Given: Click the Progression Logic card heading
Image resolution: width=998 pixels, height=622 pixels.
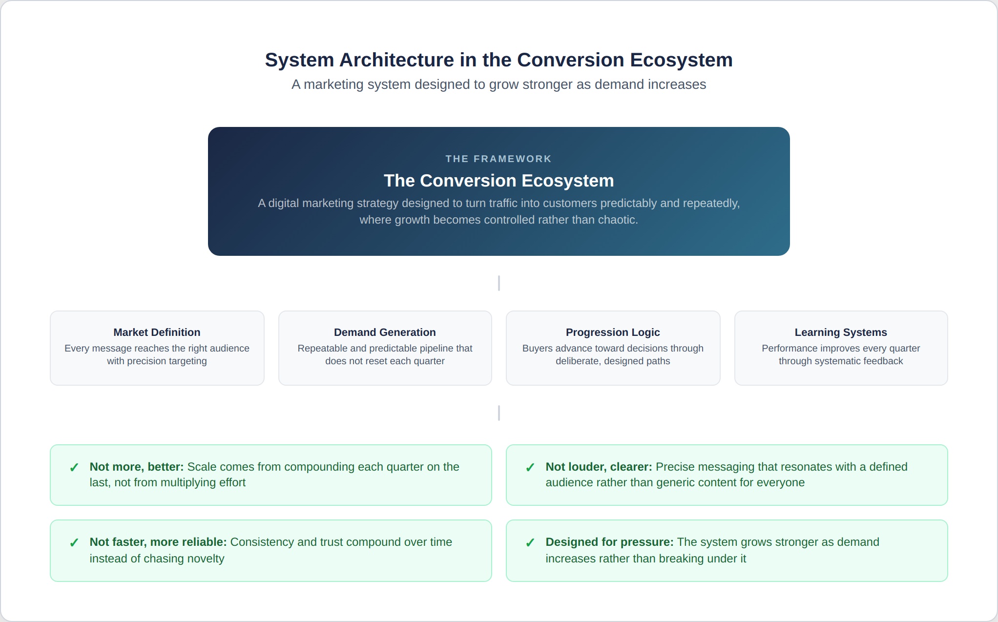Looking at the screenshot, I should tap(613, 332).
